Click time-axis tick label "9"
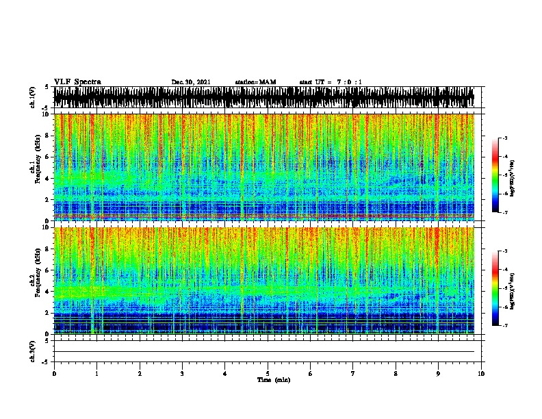Viewport: 542px width, 419px height. click(438, 374)
